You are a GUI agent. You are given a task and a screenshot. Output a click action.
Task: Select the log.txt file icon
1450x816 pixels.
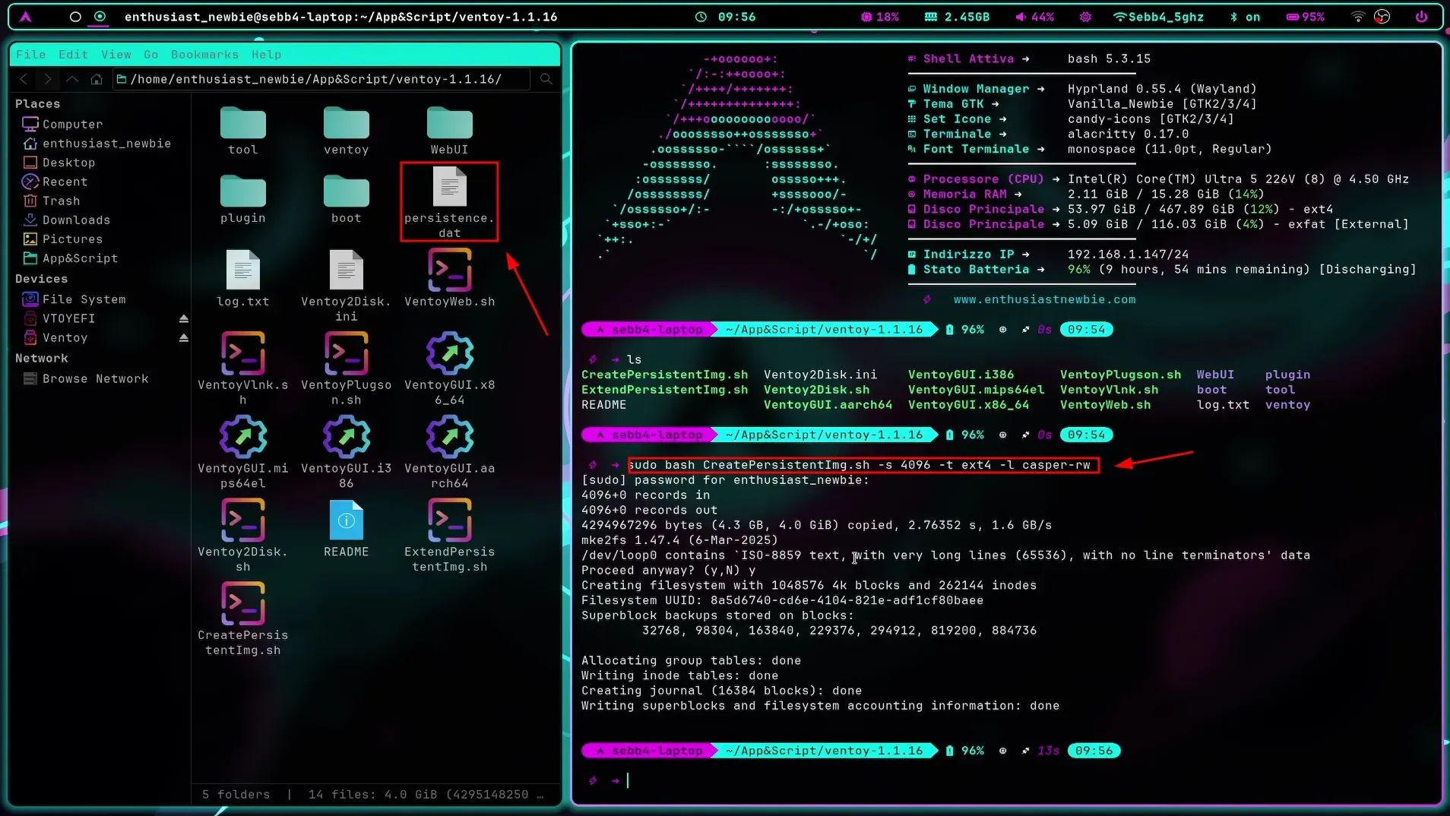[x=243, y=270]
